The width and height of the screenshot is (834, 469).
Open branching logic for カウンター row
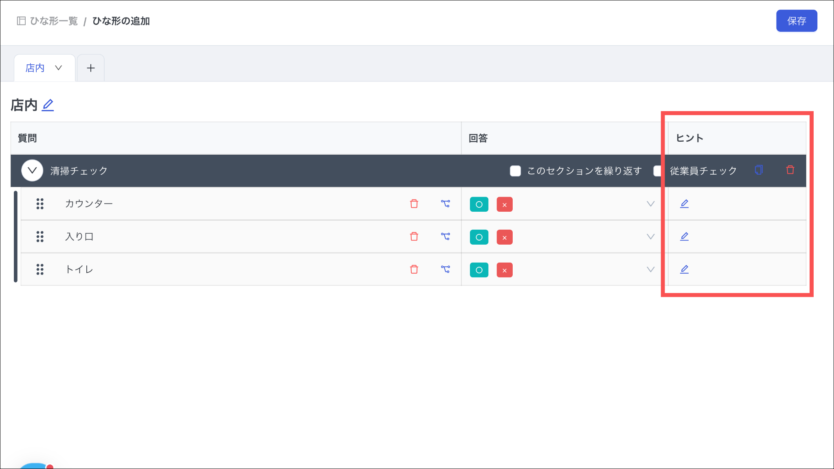[446, 204]
